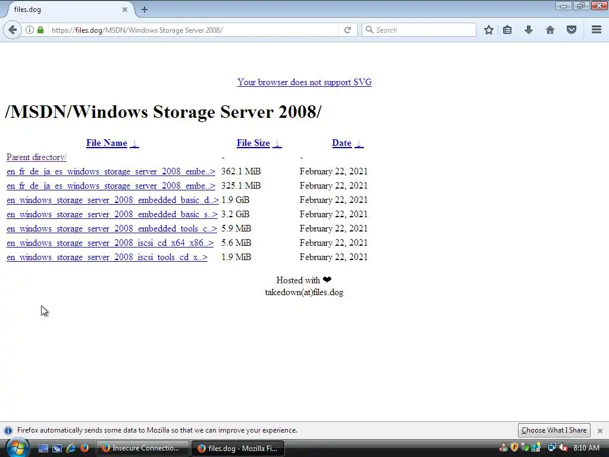The image size is (609, 457).
Task: Click Choose What I Share button
Action: click(x=554, y=430)
